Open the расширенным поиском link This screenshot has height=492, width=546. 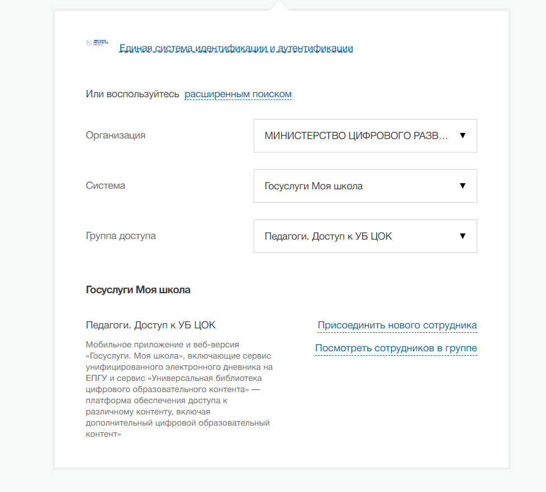click(x=238, y=94)
